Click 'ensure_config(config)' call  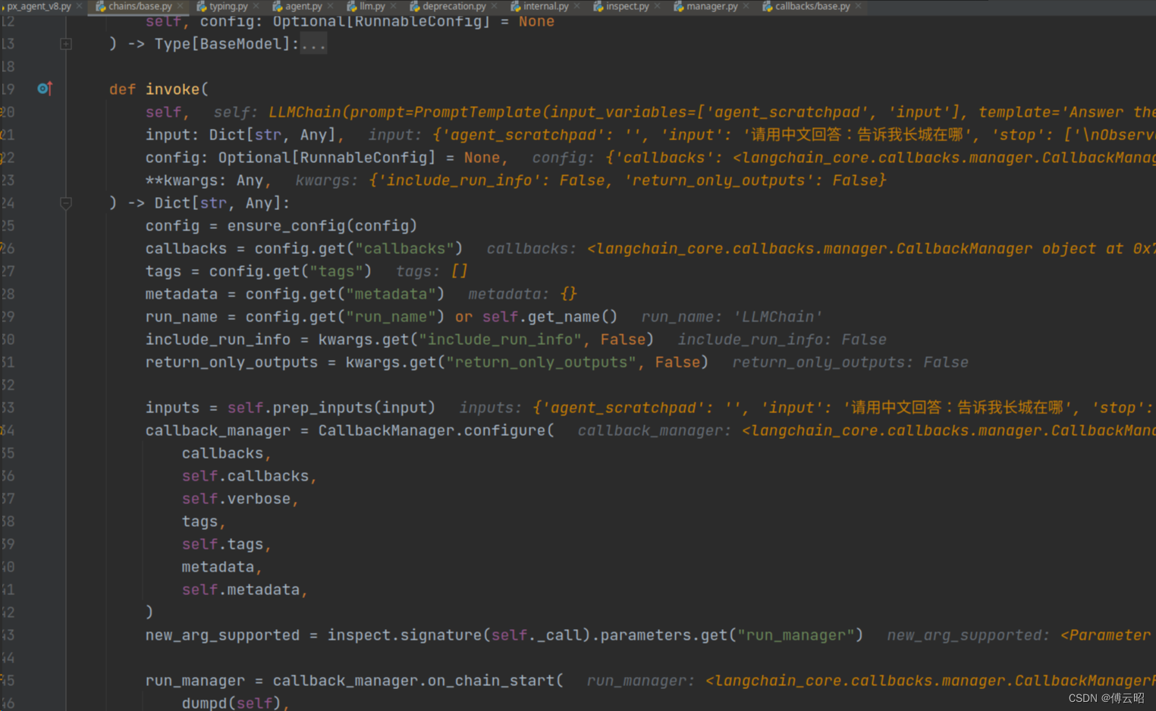coord(322,226)
